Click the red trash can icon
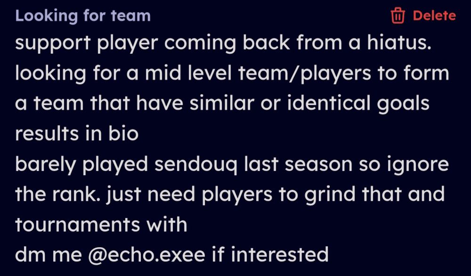The width and height of the screenshot is (471, 276). pos(398,16)
